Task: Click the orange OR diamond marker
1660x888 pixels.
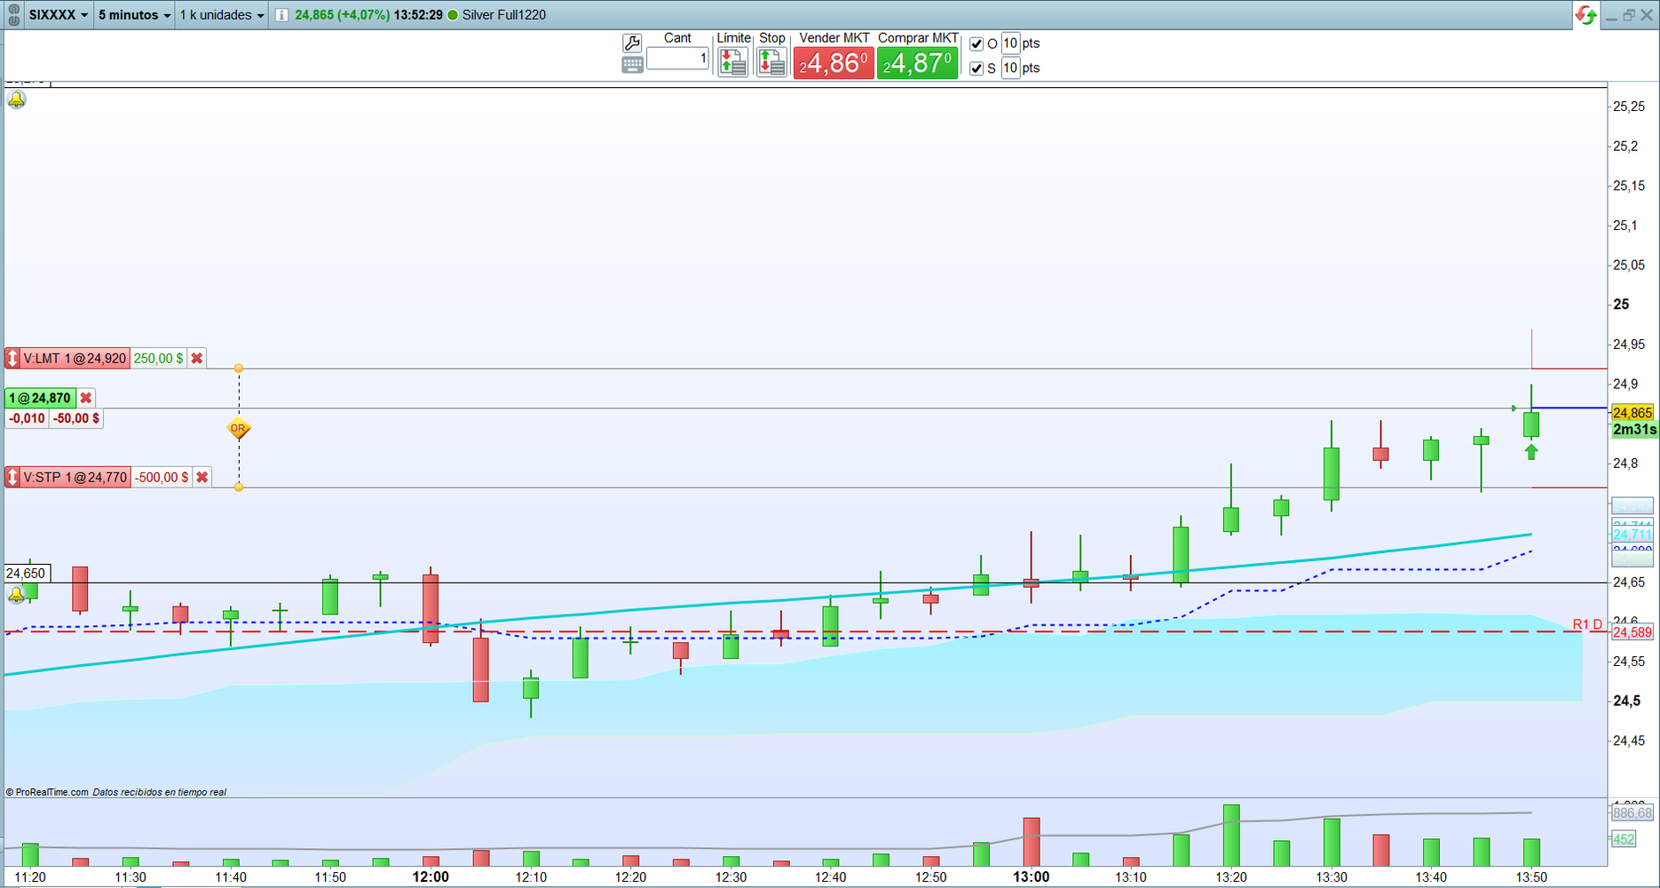Action: [238, 428]
